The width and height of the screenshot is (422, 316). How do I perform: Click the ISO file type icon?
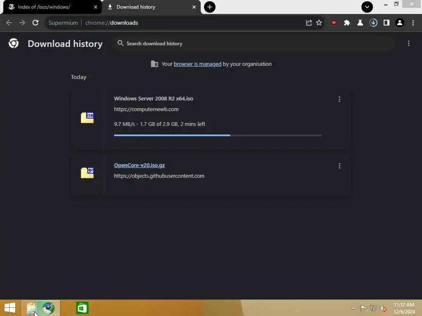(x=87, y=118)
